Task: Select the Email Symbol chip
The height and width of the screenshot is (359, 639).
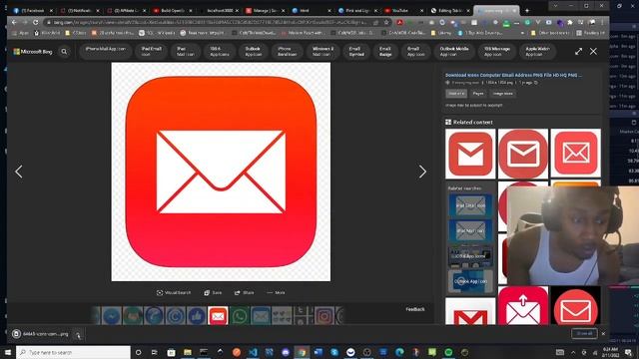Action: click(x=356, y=51)
